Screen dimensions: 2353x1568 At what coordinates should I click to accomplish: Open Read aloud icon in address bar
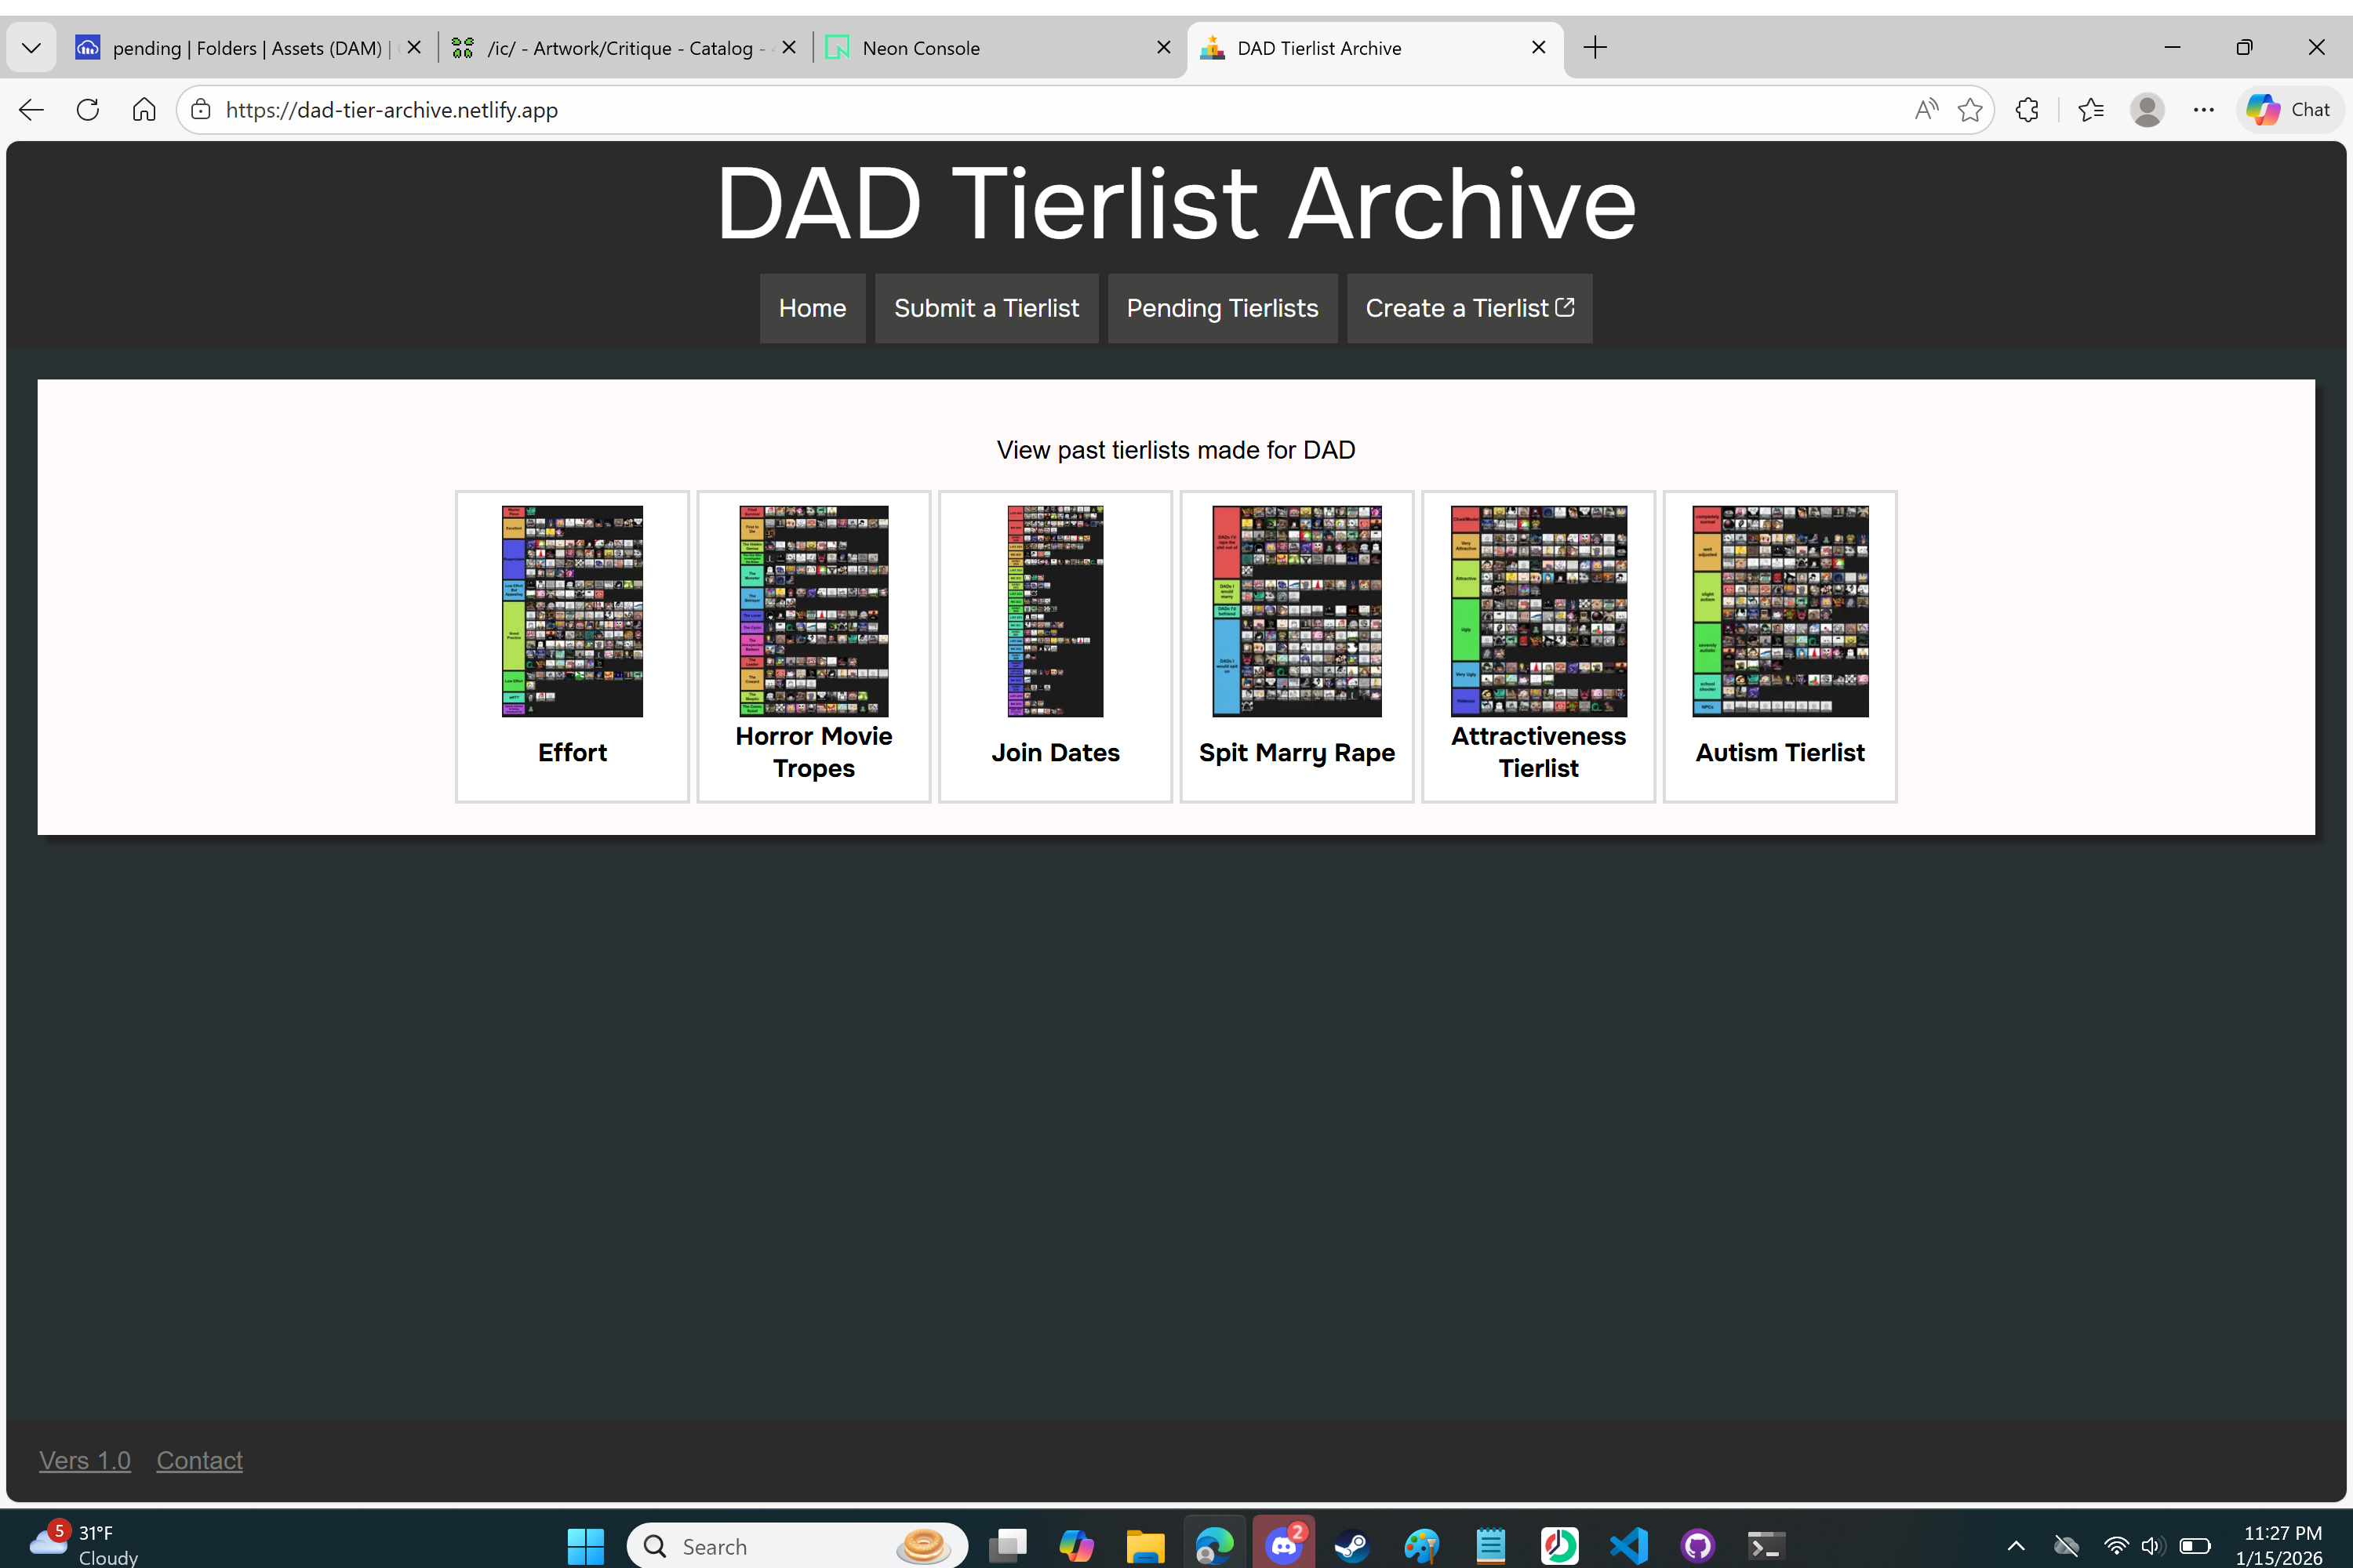[1926, 110]
